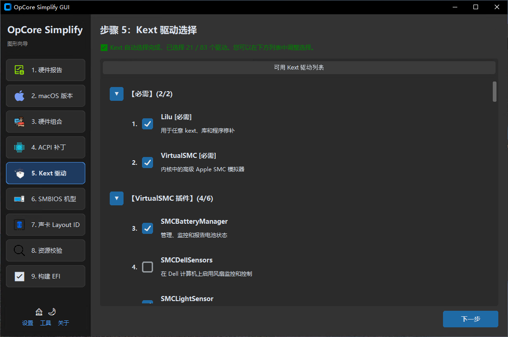Click the Kext list vertical scrollbar
The width and height of the screenshot is (508, 337).
pyautogui.click(x=494, y=92)
